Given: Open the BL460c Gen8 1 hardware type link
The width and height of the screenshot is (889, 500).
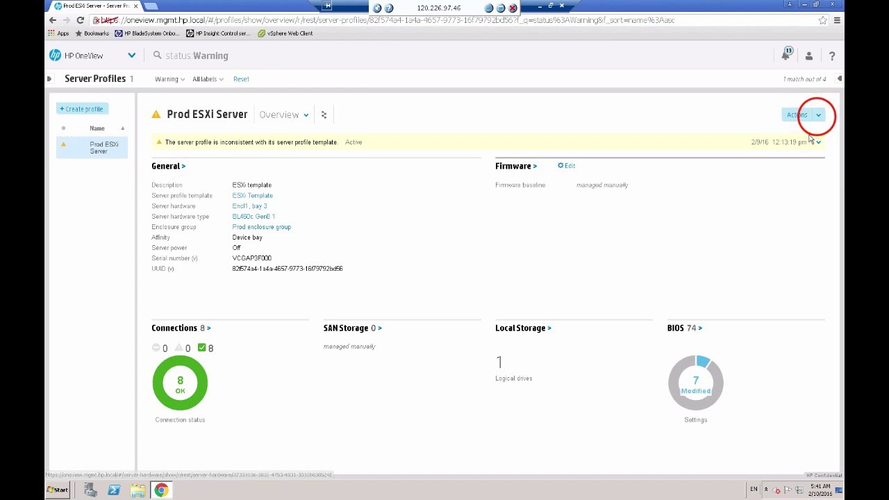Looking at the screenshot, I should tap(254, 217).
